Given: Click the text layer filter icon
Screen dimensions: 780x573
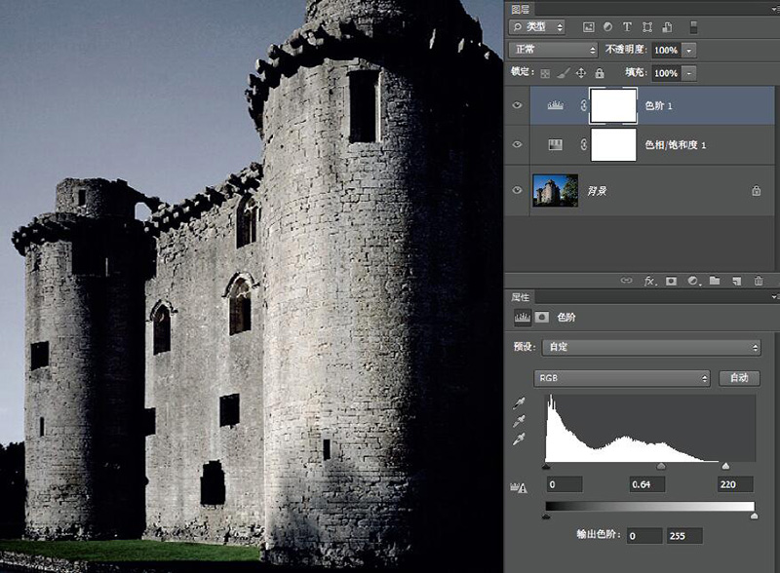Looking at the screenshot, I should click(627, 27).
